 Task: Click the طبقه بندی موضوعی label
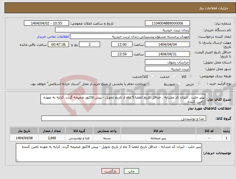coord(215,76)
